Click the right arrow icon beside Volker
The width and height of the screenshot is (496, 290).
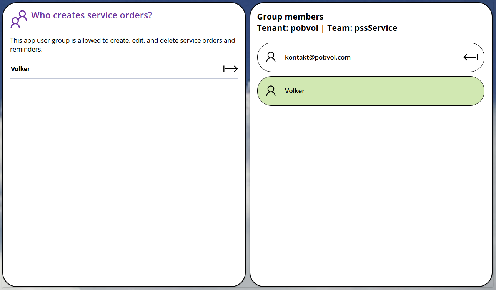[x=230, y=69]
